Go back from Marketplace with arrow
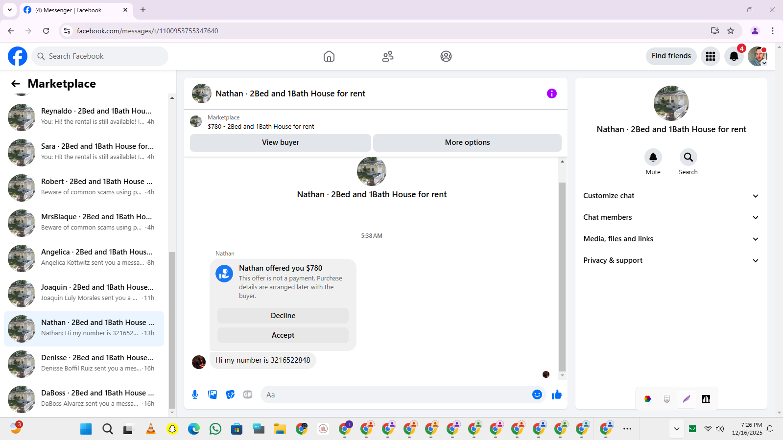This screenshot has width=783, height=440. tap(16, 84)
